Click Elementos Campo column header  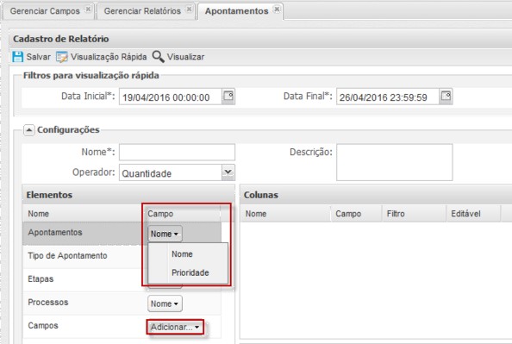(x=183, y=214)
